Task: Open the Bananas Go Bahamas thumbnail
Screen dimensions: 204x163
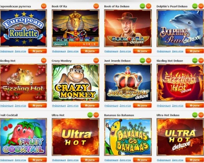Action: point(128,137)
